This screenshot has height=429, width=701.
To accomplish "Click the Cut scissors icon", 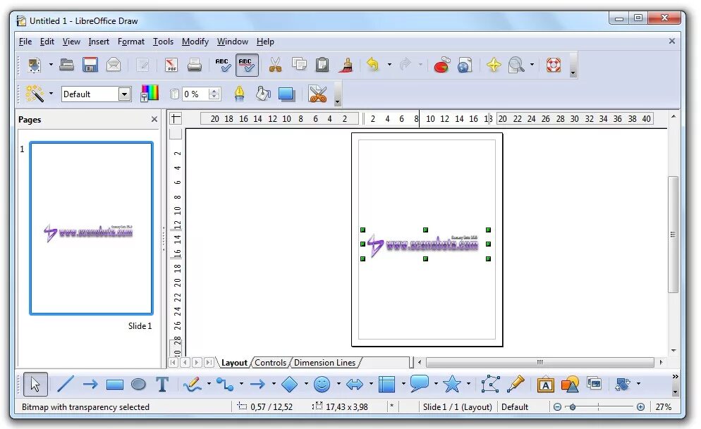I will [x=275, y=66].
